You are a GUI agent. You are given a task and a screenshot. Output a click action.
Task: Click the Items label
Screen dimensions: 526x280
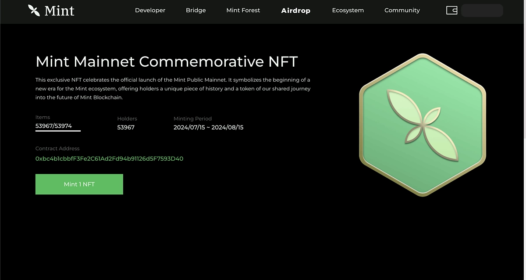click(43, 117)
